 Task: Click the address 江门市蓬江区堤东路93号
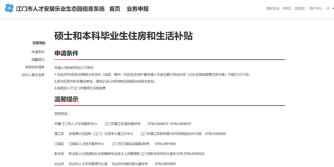pyautogui.click(x=123, y=124)
